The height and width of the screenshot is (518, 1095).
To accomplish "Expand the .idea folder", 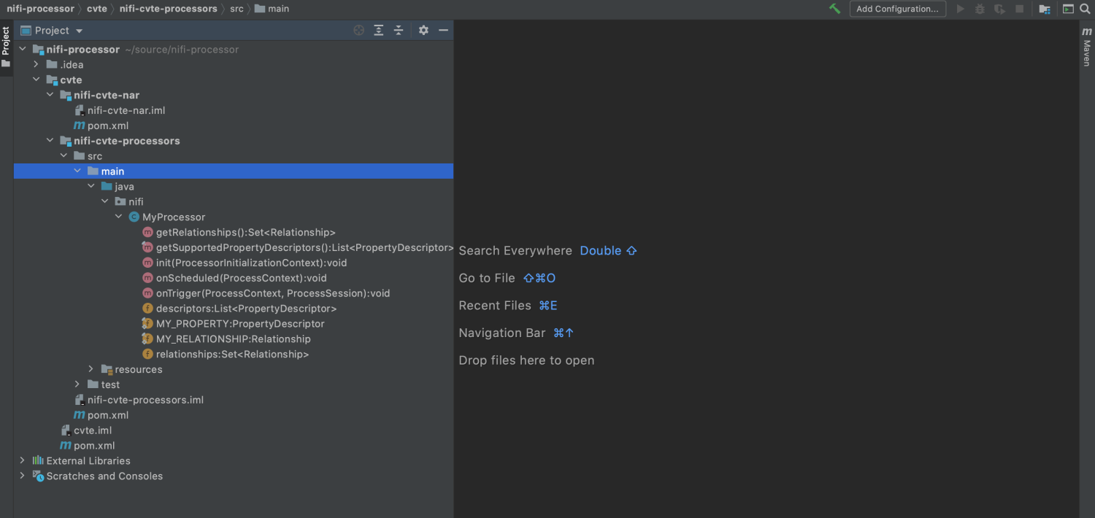I will 36,64.
